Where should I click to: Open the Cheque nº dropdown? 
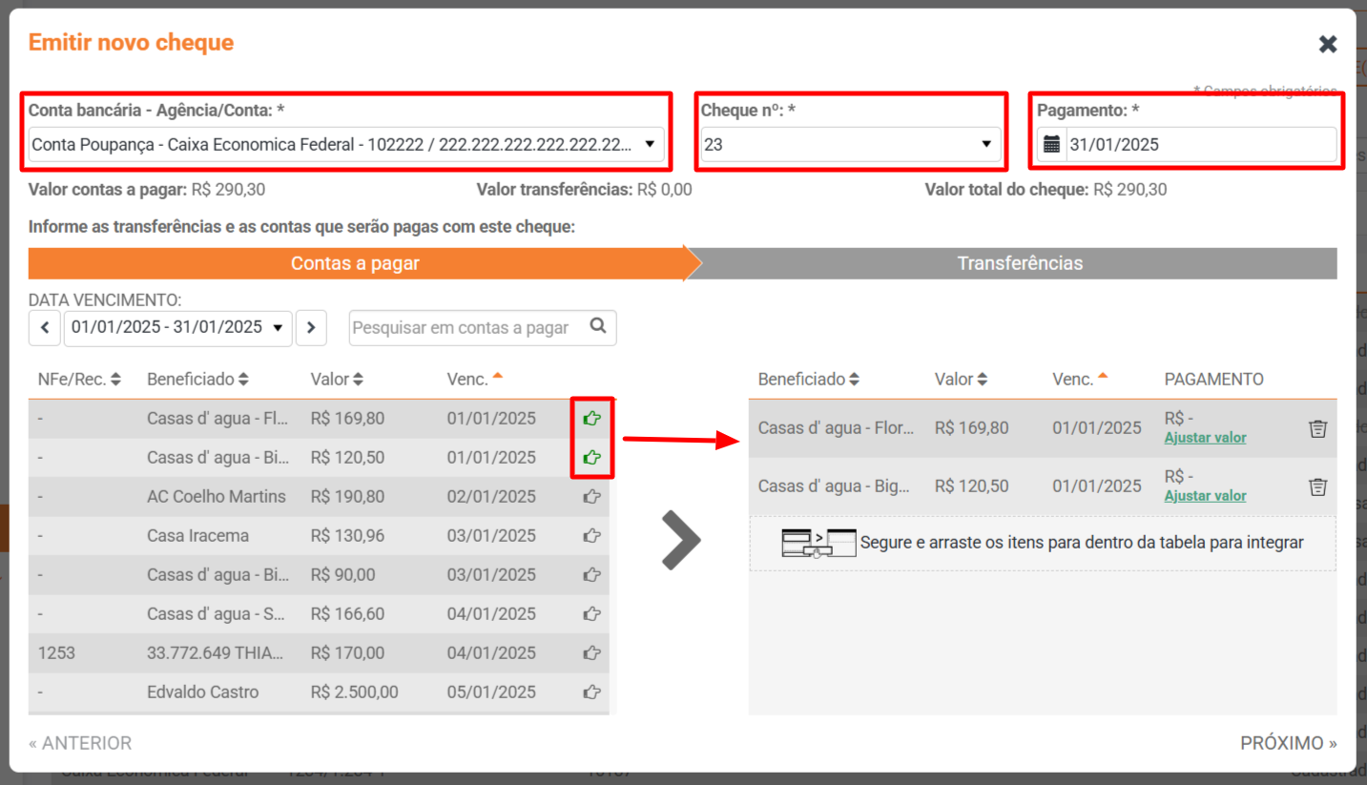tap(848, 145)
